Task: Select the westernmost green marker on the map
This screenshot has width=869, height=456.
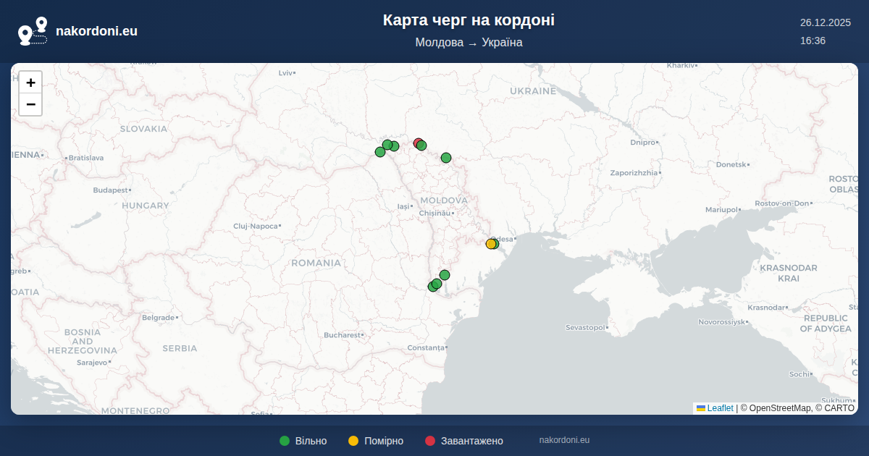Action: click(x=380, y=152)
